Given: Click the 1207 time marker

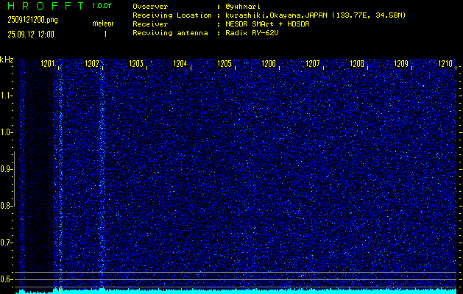Looking at the screenshot, I should click(x=313, y=63).
